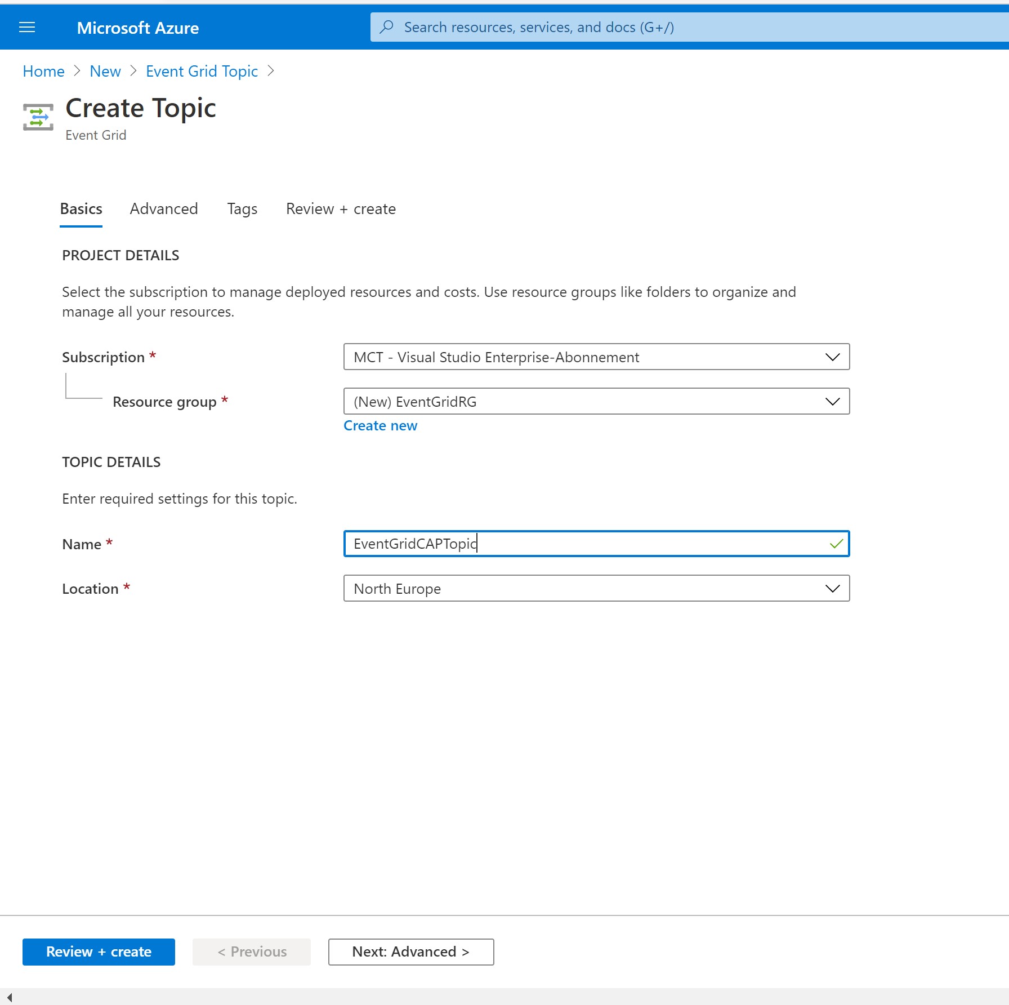Expand the Subscription dropdown
The width and height of the screenshot is (1009, 1005).
(596, 357)
